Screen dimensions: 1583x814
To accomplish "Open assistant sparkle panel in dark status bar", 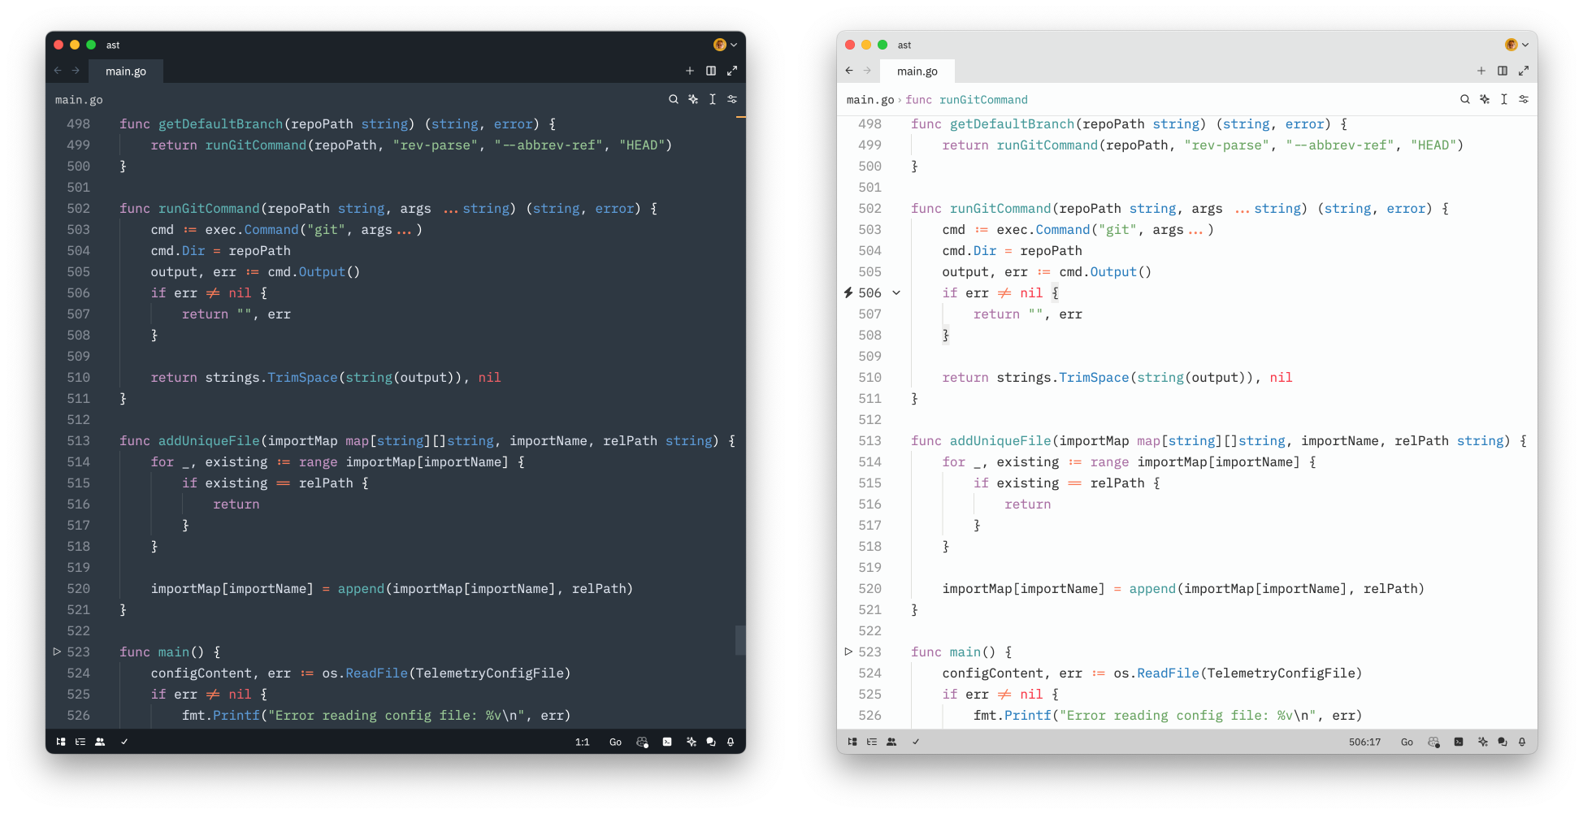I will click(692, 742).
